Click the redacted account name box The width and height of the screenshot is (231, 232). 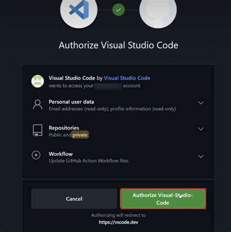[x=108, y=86]
